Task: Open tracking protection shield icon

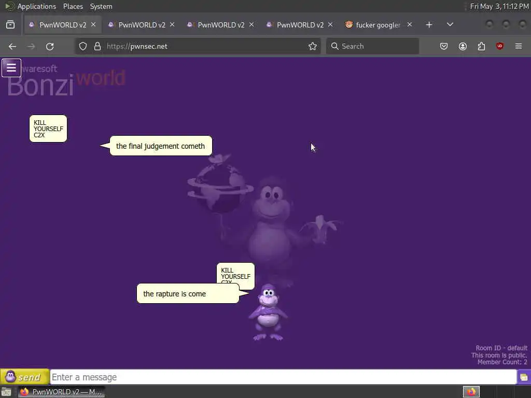Action: pyautogui.click(x=83, y=46)
